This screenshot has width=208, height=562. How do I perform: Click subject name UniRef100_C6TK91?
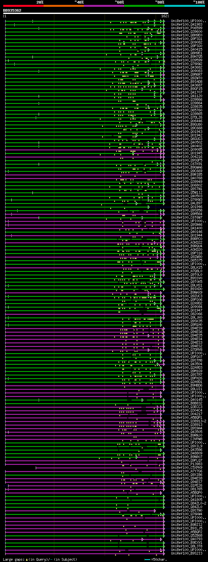[187, 164]
